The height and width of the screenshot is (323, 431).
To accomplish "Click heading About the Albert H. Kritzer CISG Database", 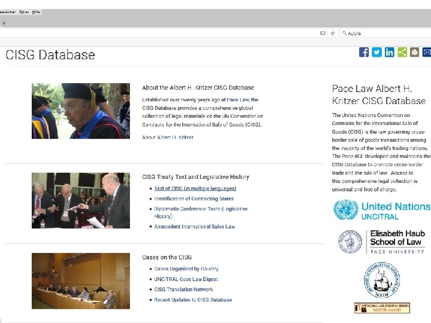I will tap(198, 87).
